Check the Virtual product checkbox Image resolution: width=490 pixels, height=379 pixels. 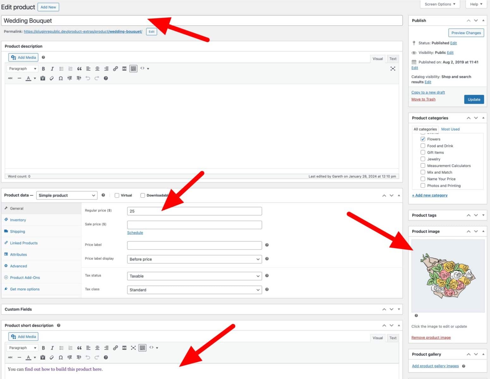coord(117,196)
